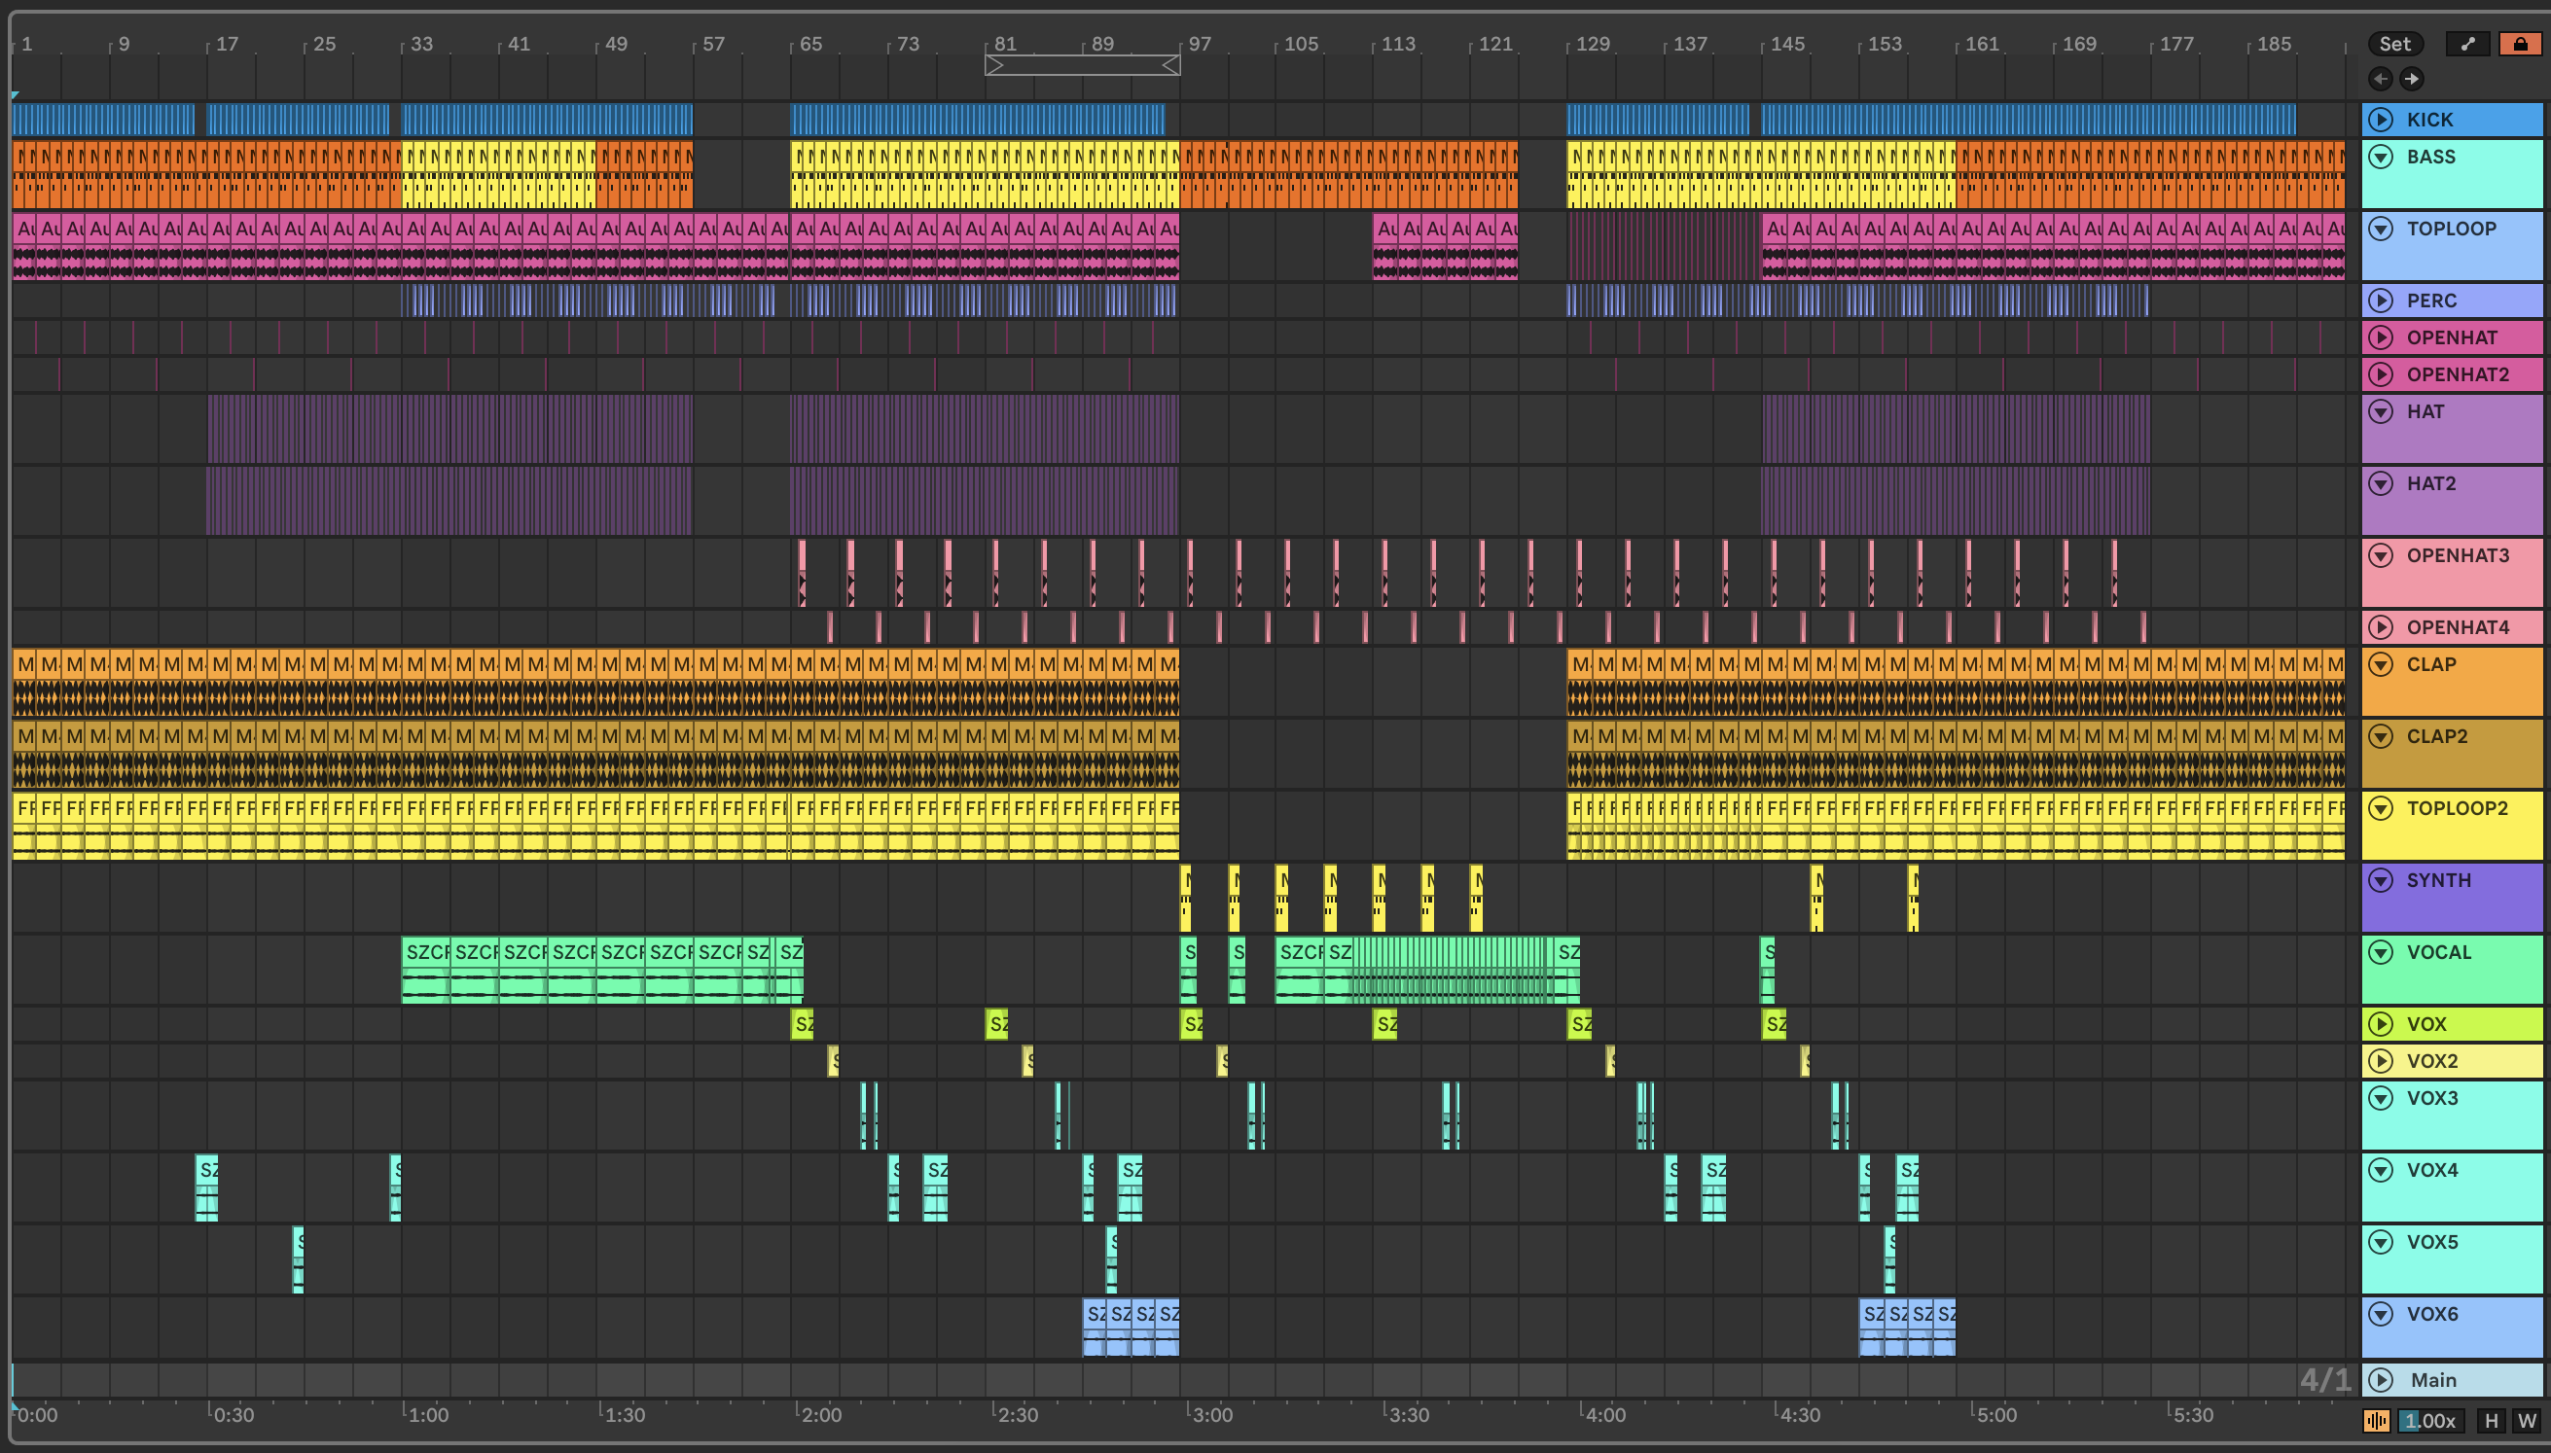Jump to Next Locator arrow

tap(2411, 78)
